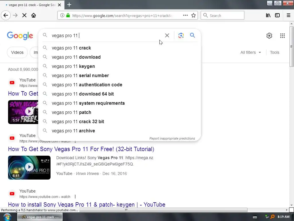Open the Firefox home page icon

(34, 16)
